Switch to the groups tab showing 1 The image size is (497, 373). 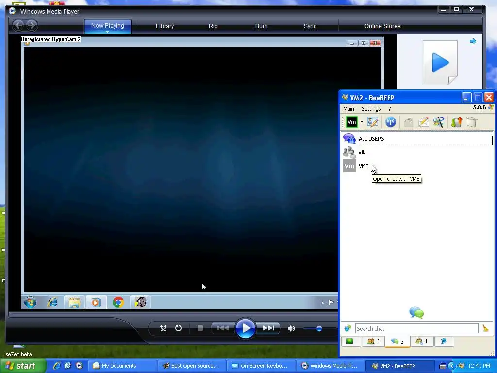[x=422, y=341]
